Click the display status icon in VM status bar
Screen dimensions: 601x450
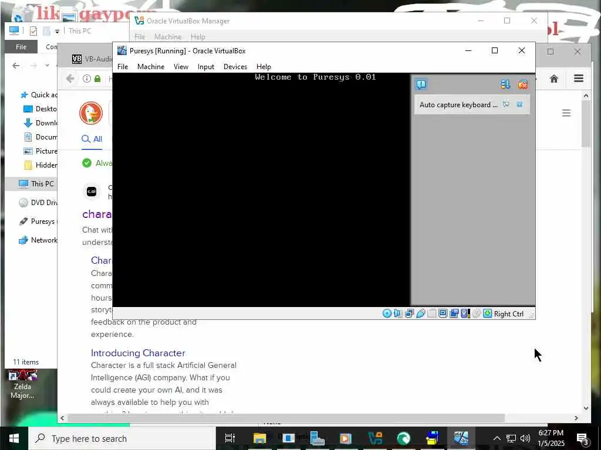[x=443, y=314]
